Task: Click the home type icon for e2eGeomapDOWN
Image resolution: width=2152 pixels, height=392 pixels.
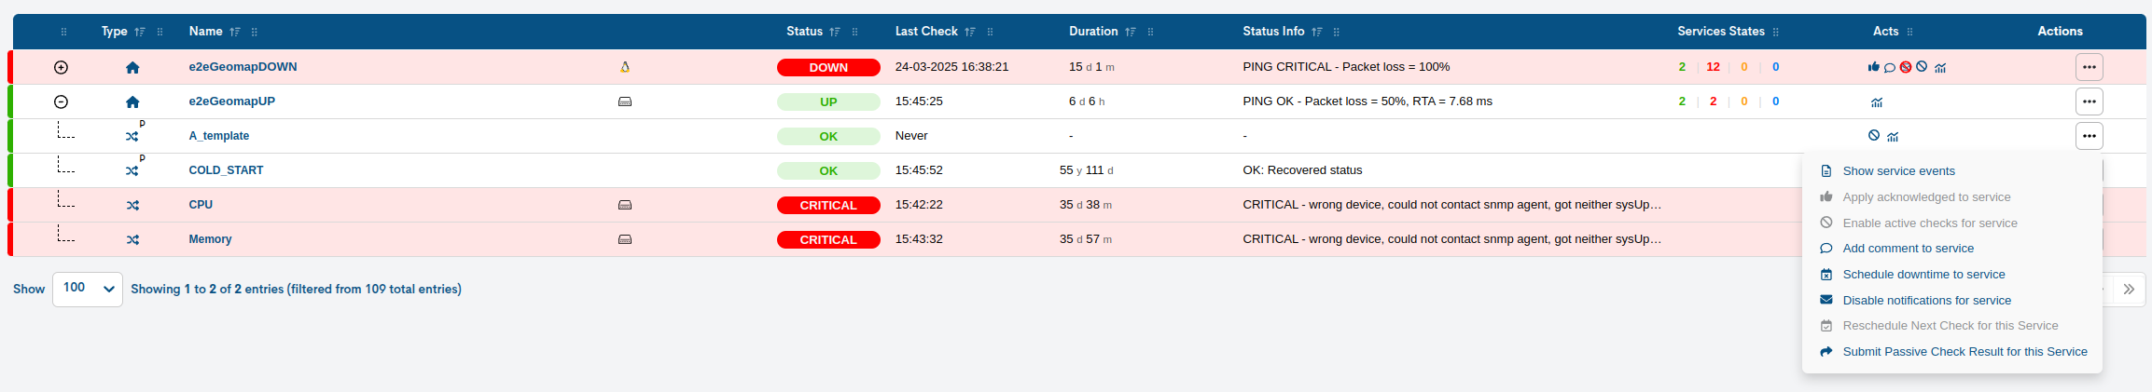Action: [132, 68]
